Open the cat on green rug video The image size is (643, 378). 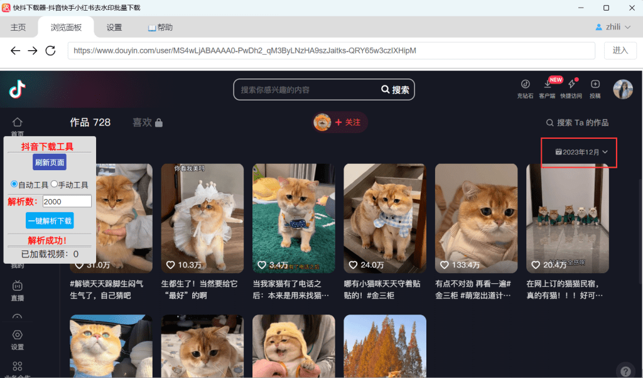tap(294, 218)
